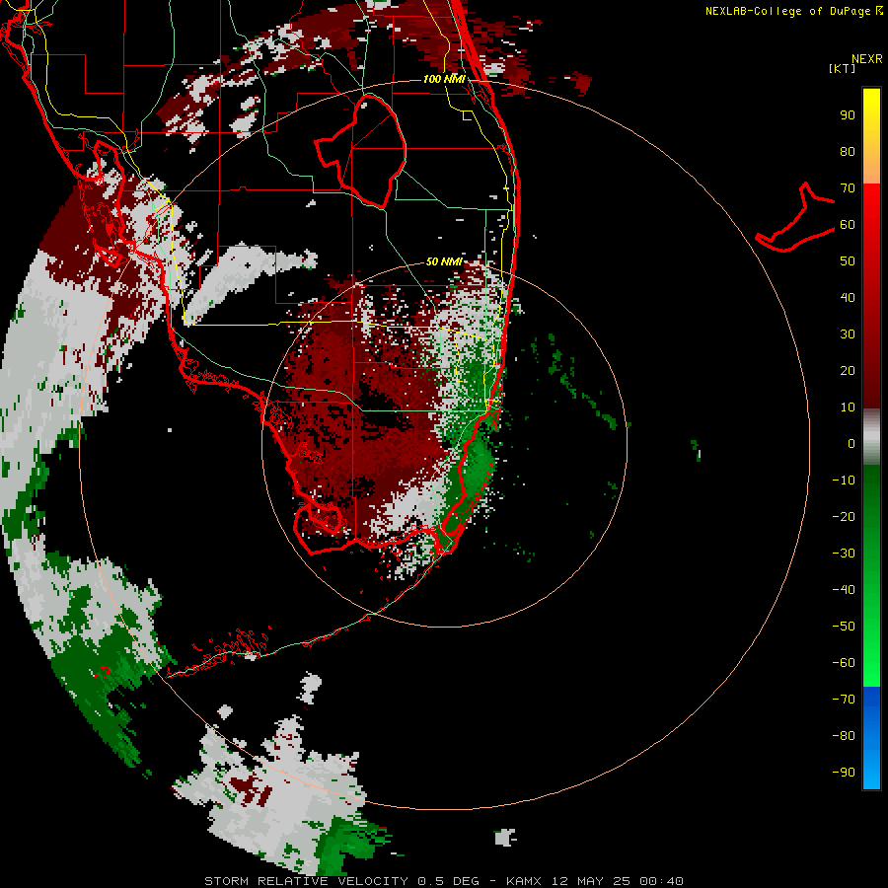Click the -80 value on the velocity scale
The width and height of the screenshot is (888, 888).
pyautogui.click(x=844, y=736)
